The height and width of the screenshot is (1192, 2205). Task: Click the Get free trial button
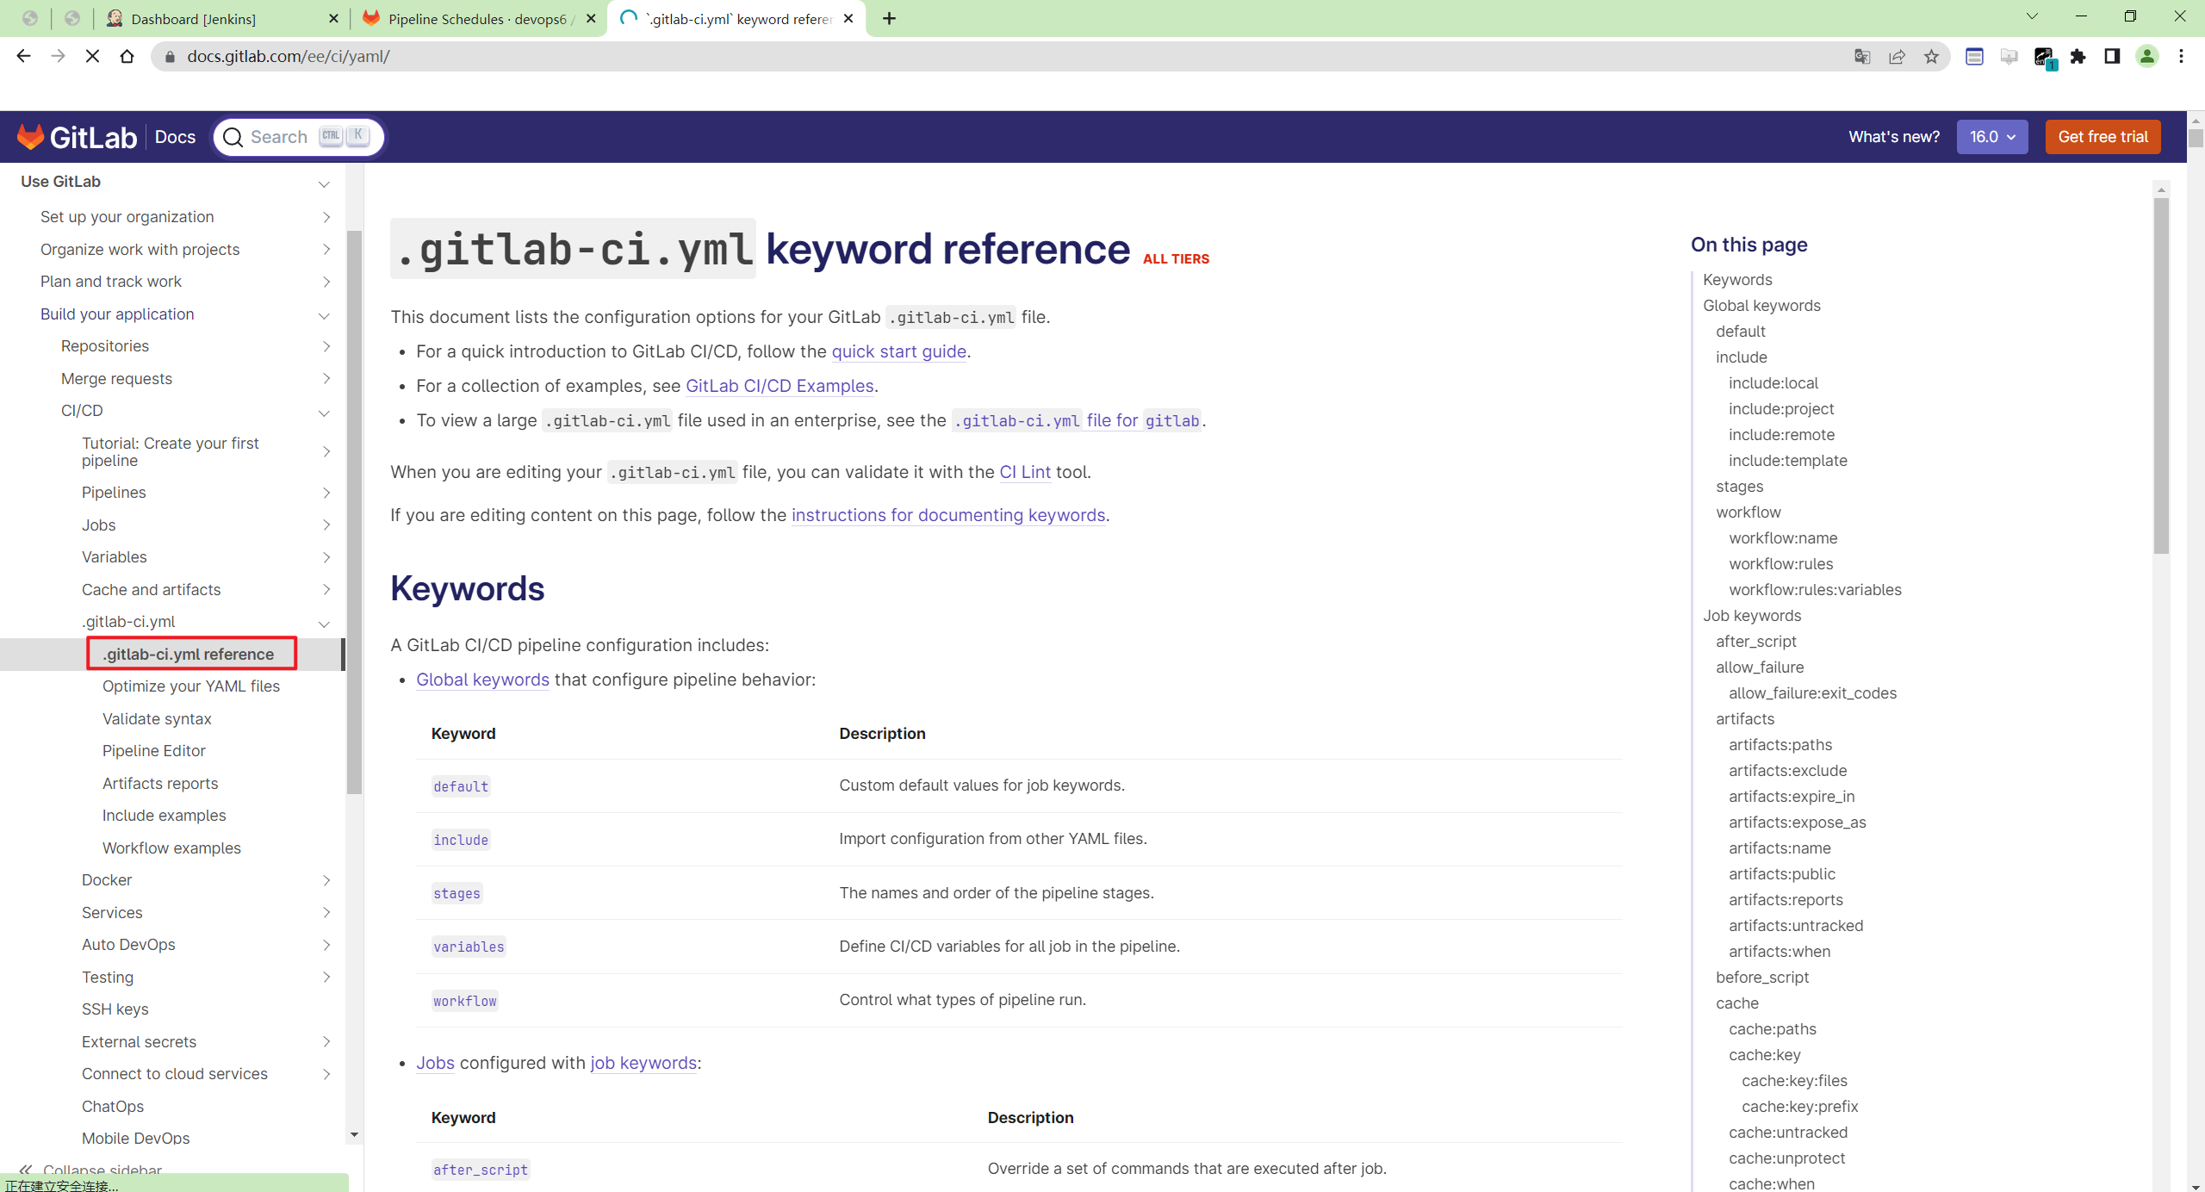(x=2103, y=137)
